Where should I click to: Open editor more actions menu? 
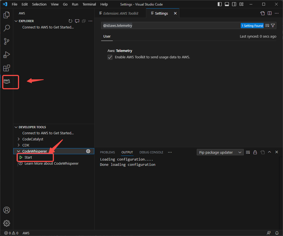pyautogui.click(x=276, y=13)
